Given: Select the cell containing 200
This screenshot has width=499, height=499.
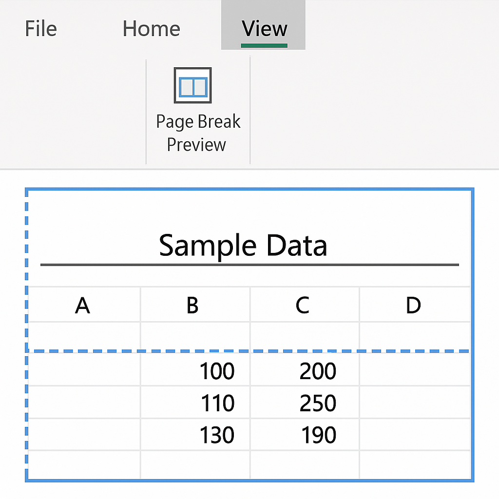Looking at the screenshot, I should click(x=305, y=370).
